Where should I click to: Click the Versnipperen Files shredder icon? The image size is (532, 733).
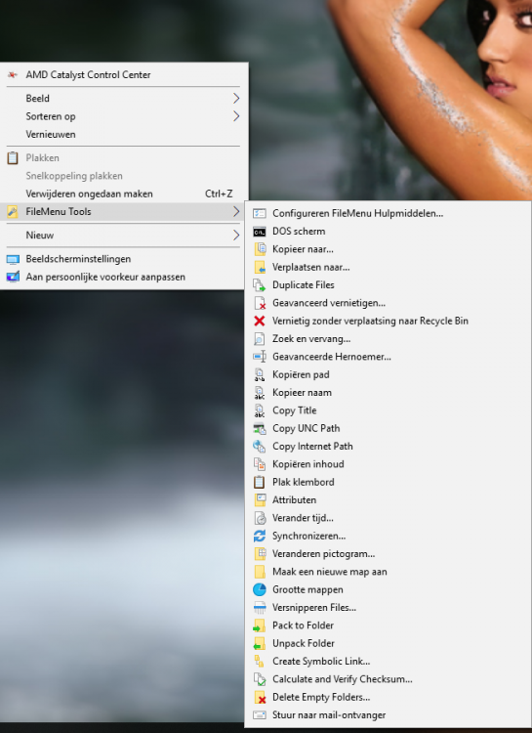pyautogui.click(x=260, y=608)
